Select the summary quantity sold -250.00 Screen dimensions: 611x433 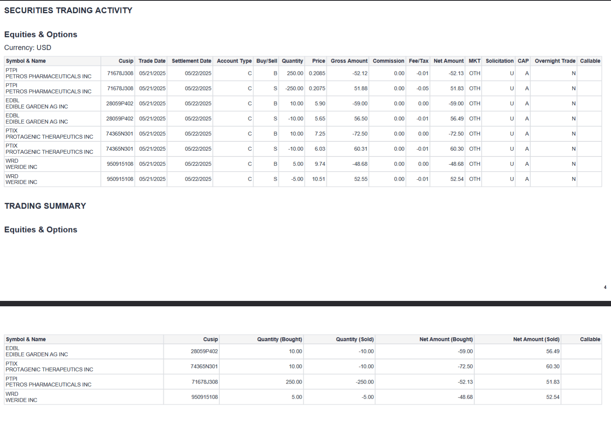click(365, 382)
